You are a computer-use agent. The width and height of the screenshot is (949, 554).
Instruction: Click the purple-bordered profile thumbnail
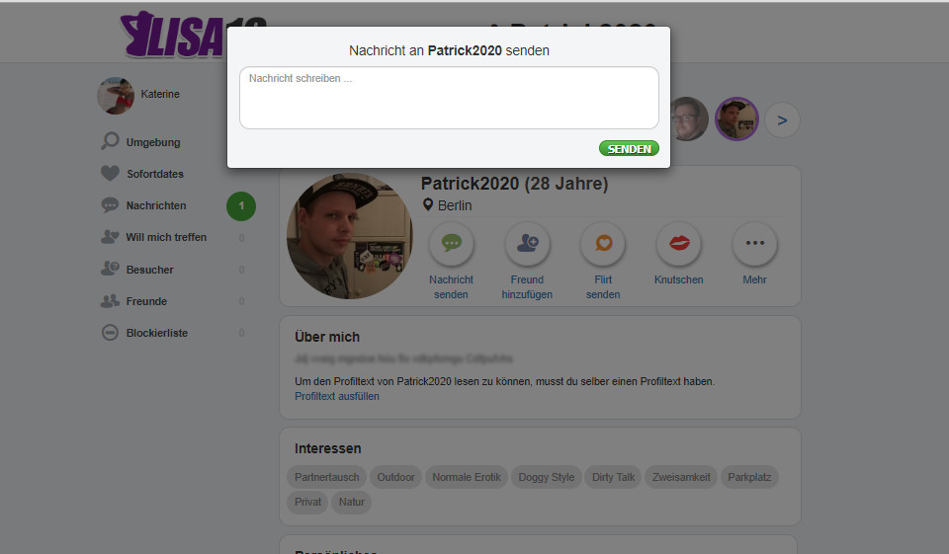tap(736, 119)
